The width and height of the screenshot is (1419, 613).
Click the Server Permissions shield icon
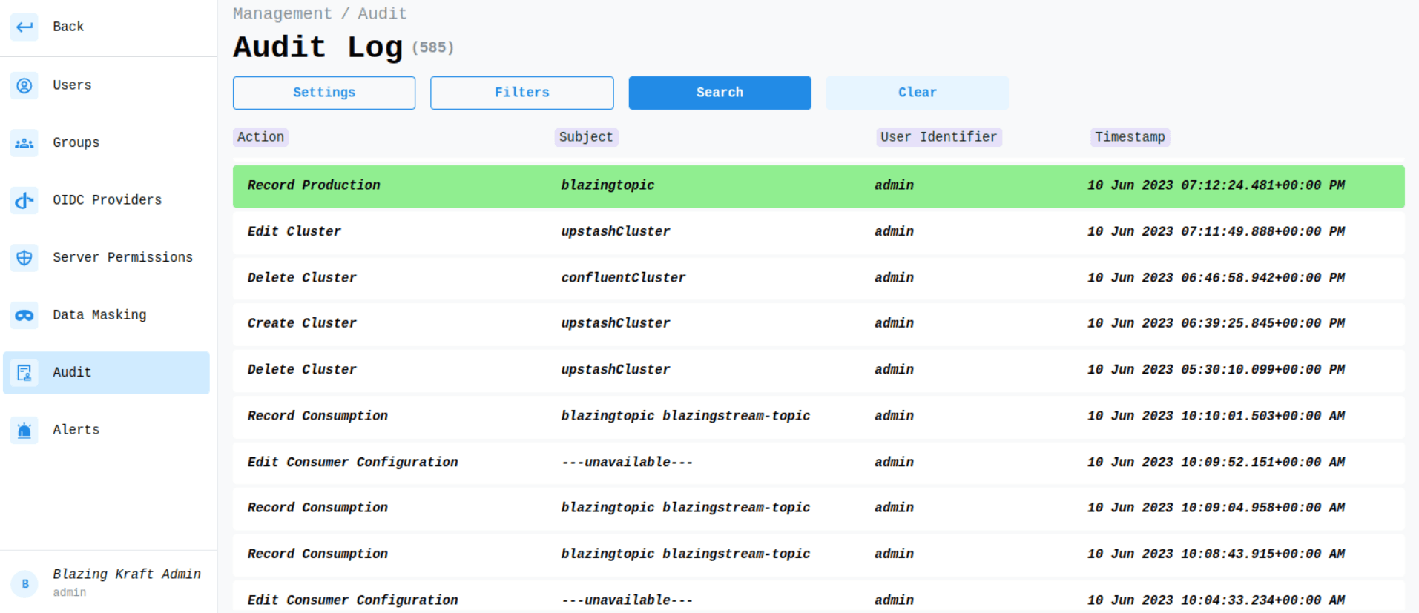(24, 258)
